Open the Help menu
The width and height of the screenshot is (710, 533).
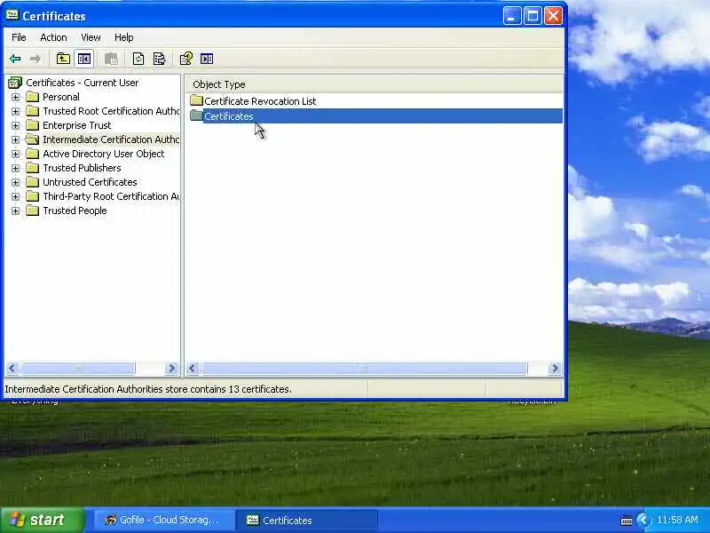(x=123, y=37)
